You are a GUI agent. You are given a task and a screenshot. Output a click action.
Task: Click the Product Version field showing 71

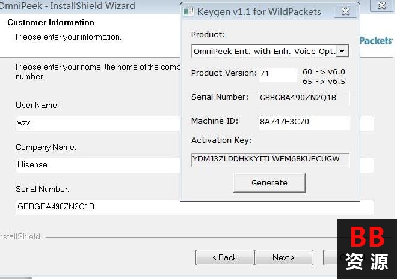coord(277,74)
